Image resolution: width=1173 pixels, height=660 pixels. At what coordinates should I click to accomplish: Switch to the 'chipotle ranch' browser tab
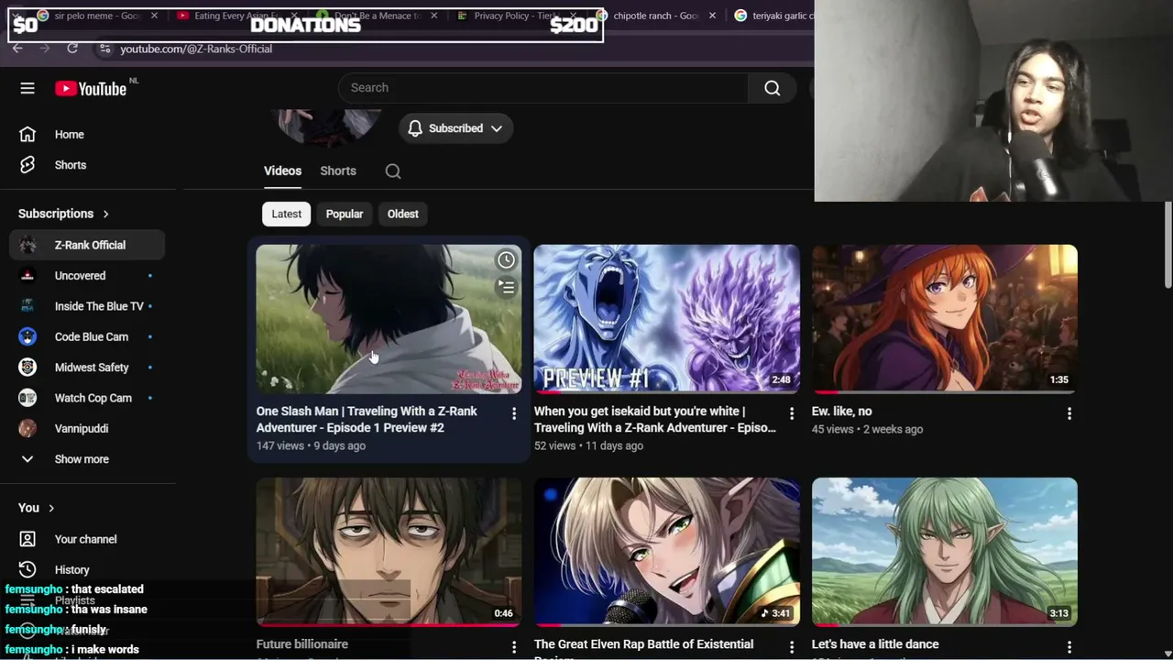pyautogui.click(x=656, y=16)
